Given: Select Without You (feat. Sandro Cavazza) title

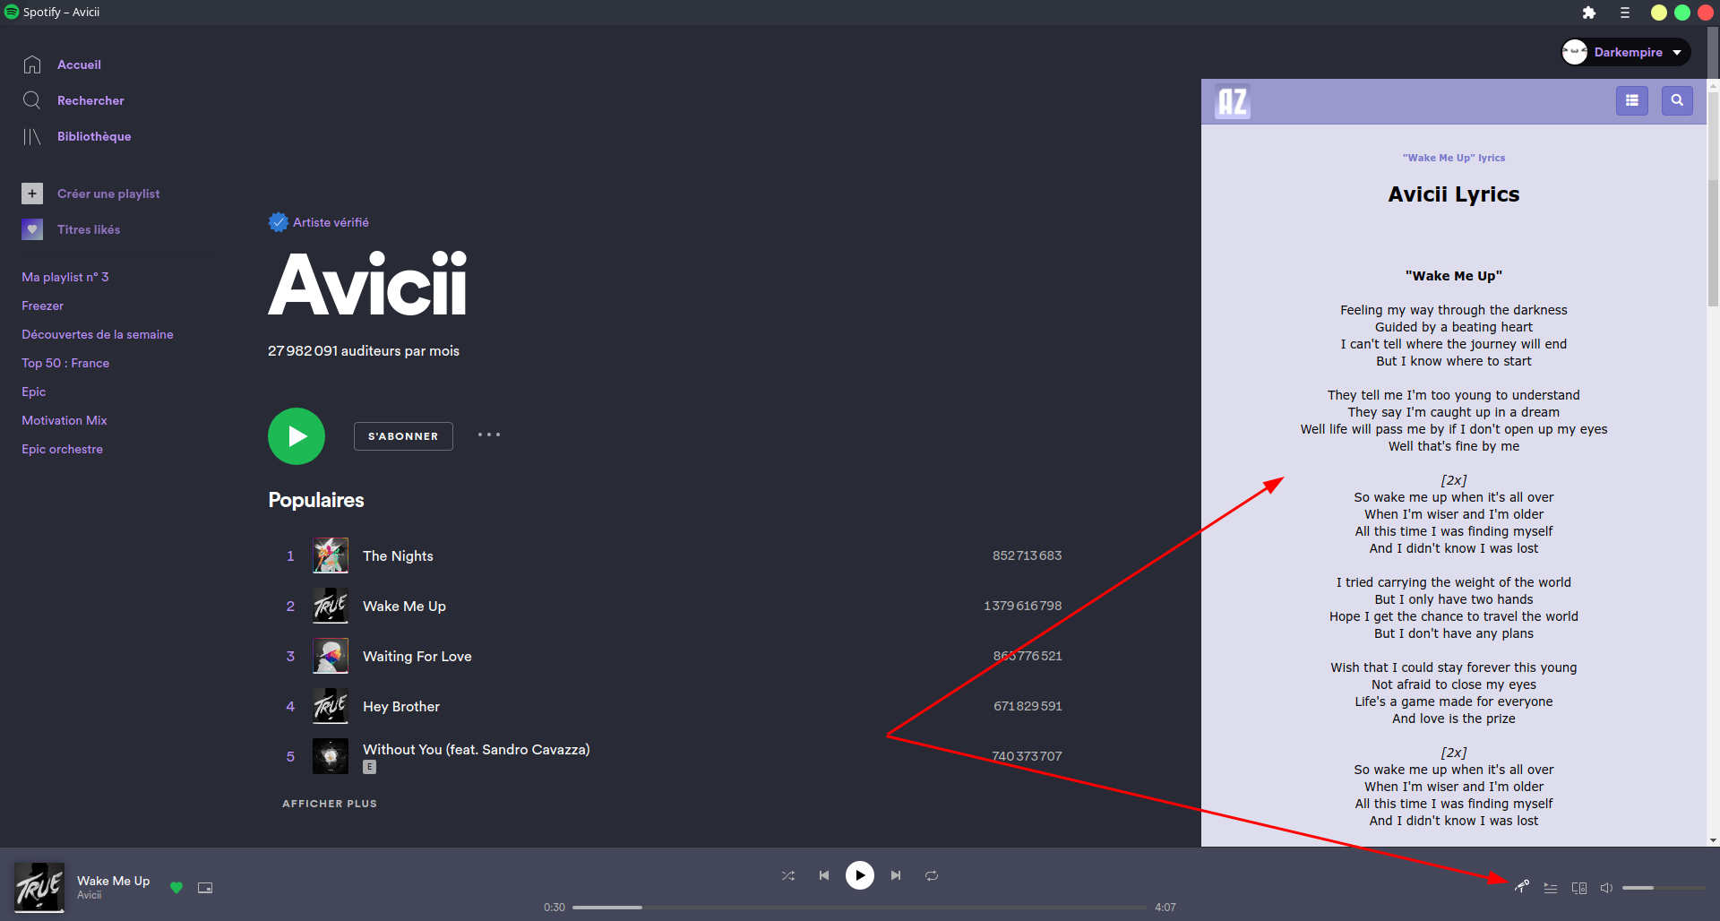Looking at the screenshot, I should [x=477, y=749].
